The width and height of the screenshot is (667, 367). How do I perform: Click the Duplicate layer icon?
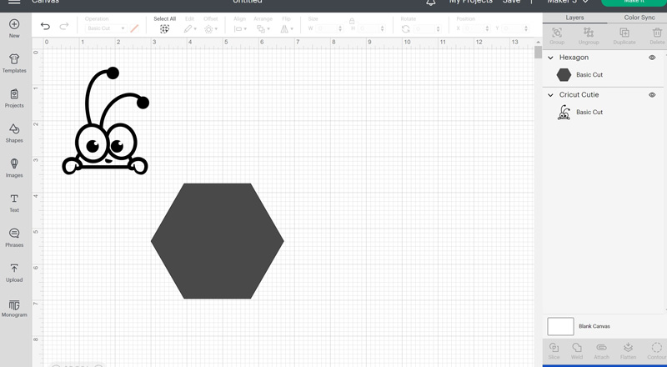pyautogui.click(x=624, y=33)
